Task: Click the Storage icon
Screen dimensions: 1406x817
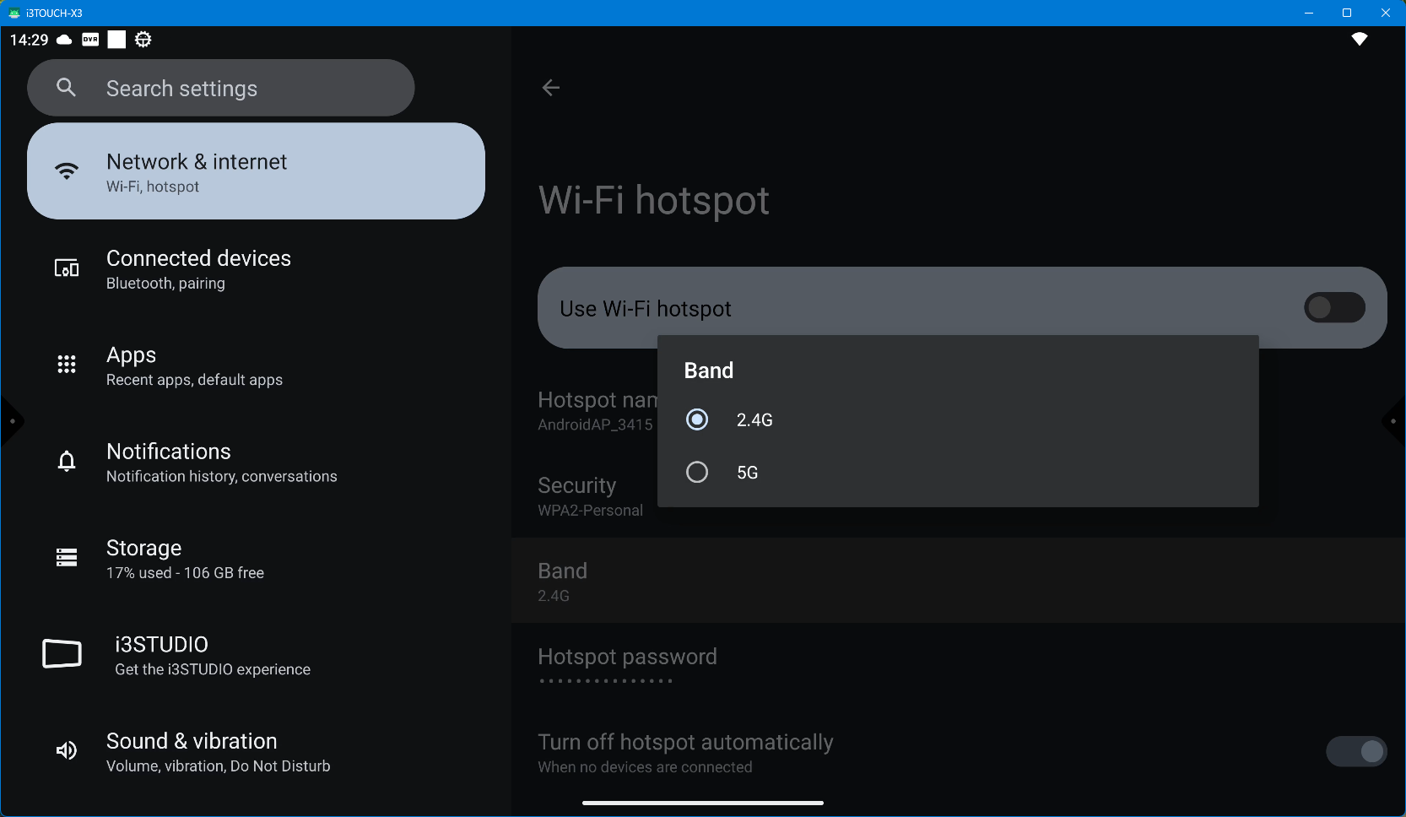Action: [67, 557]
